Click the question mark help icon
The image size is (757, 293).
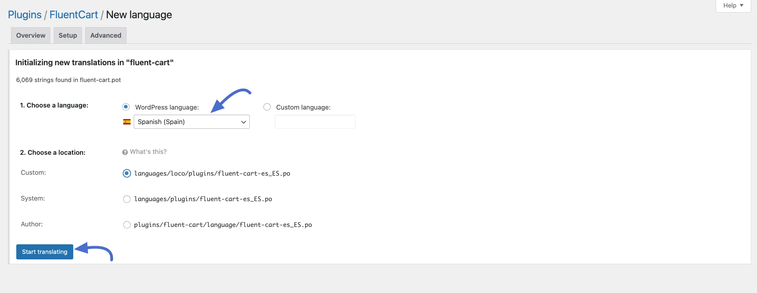pos(125,152)
